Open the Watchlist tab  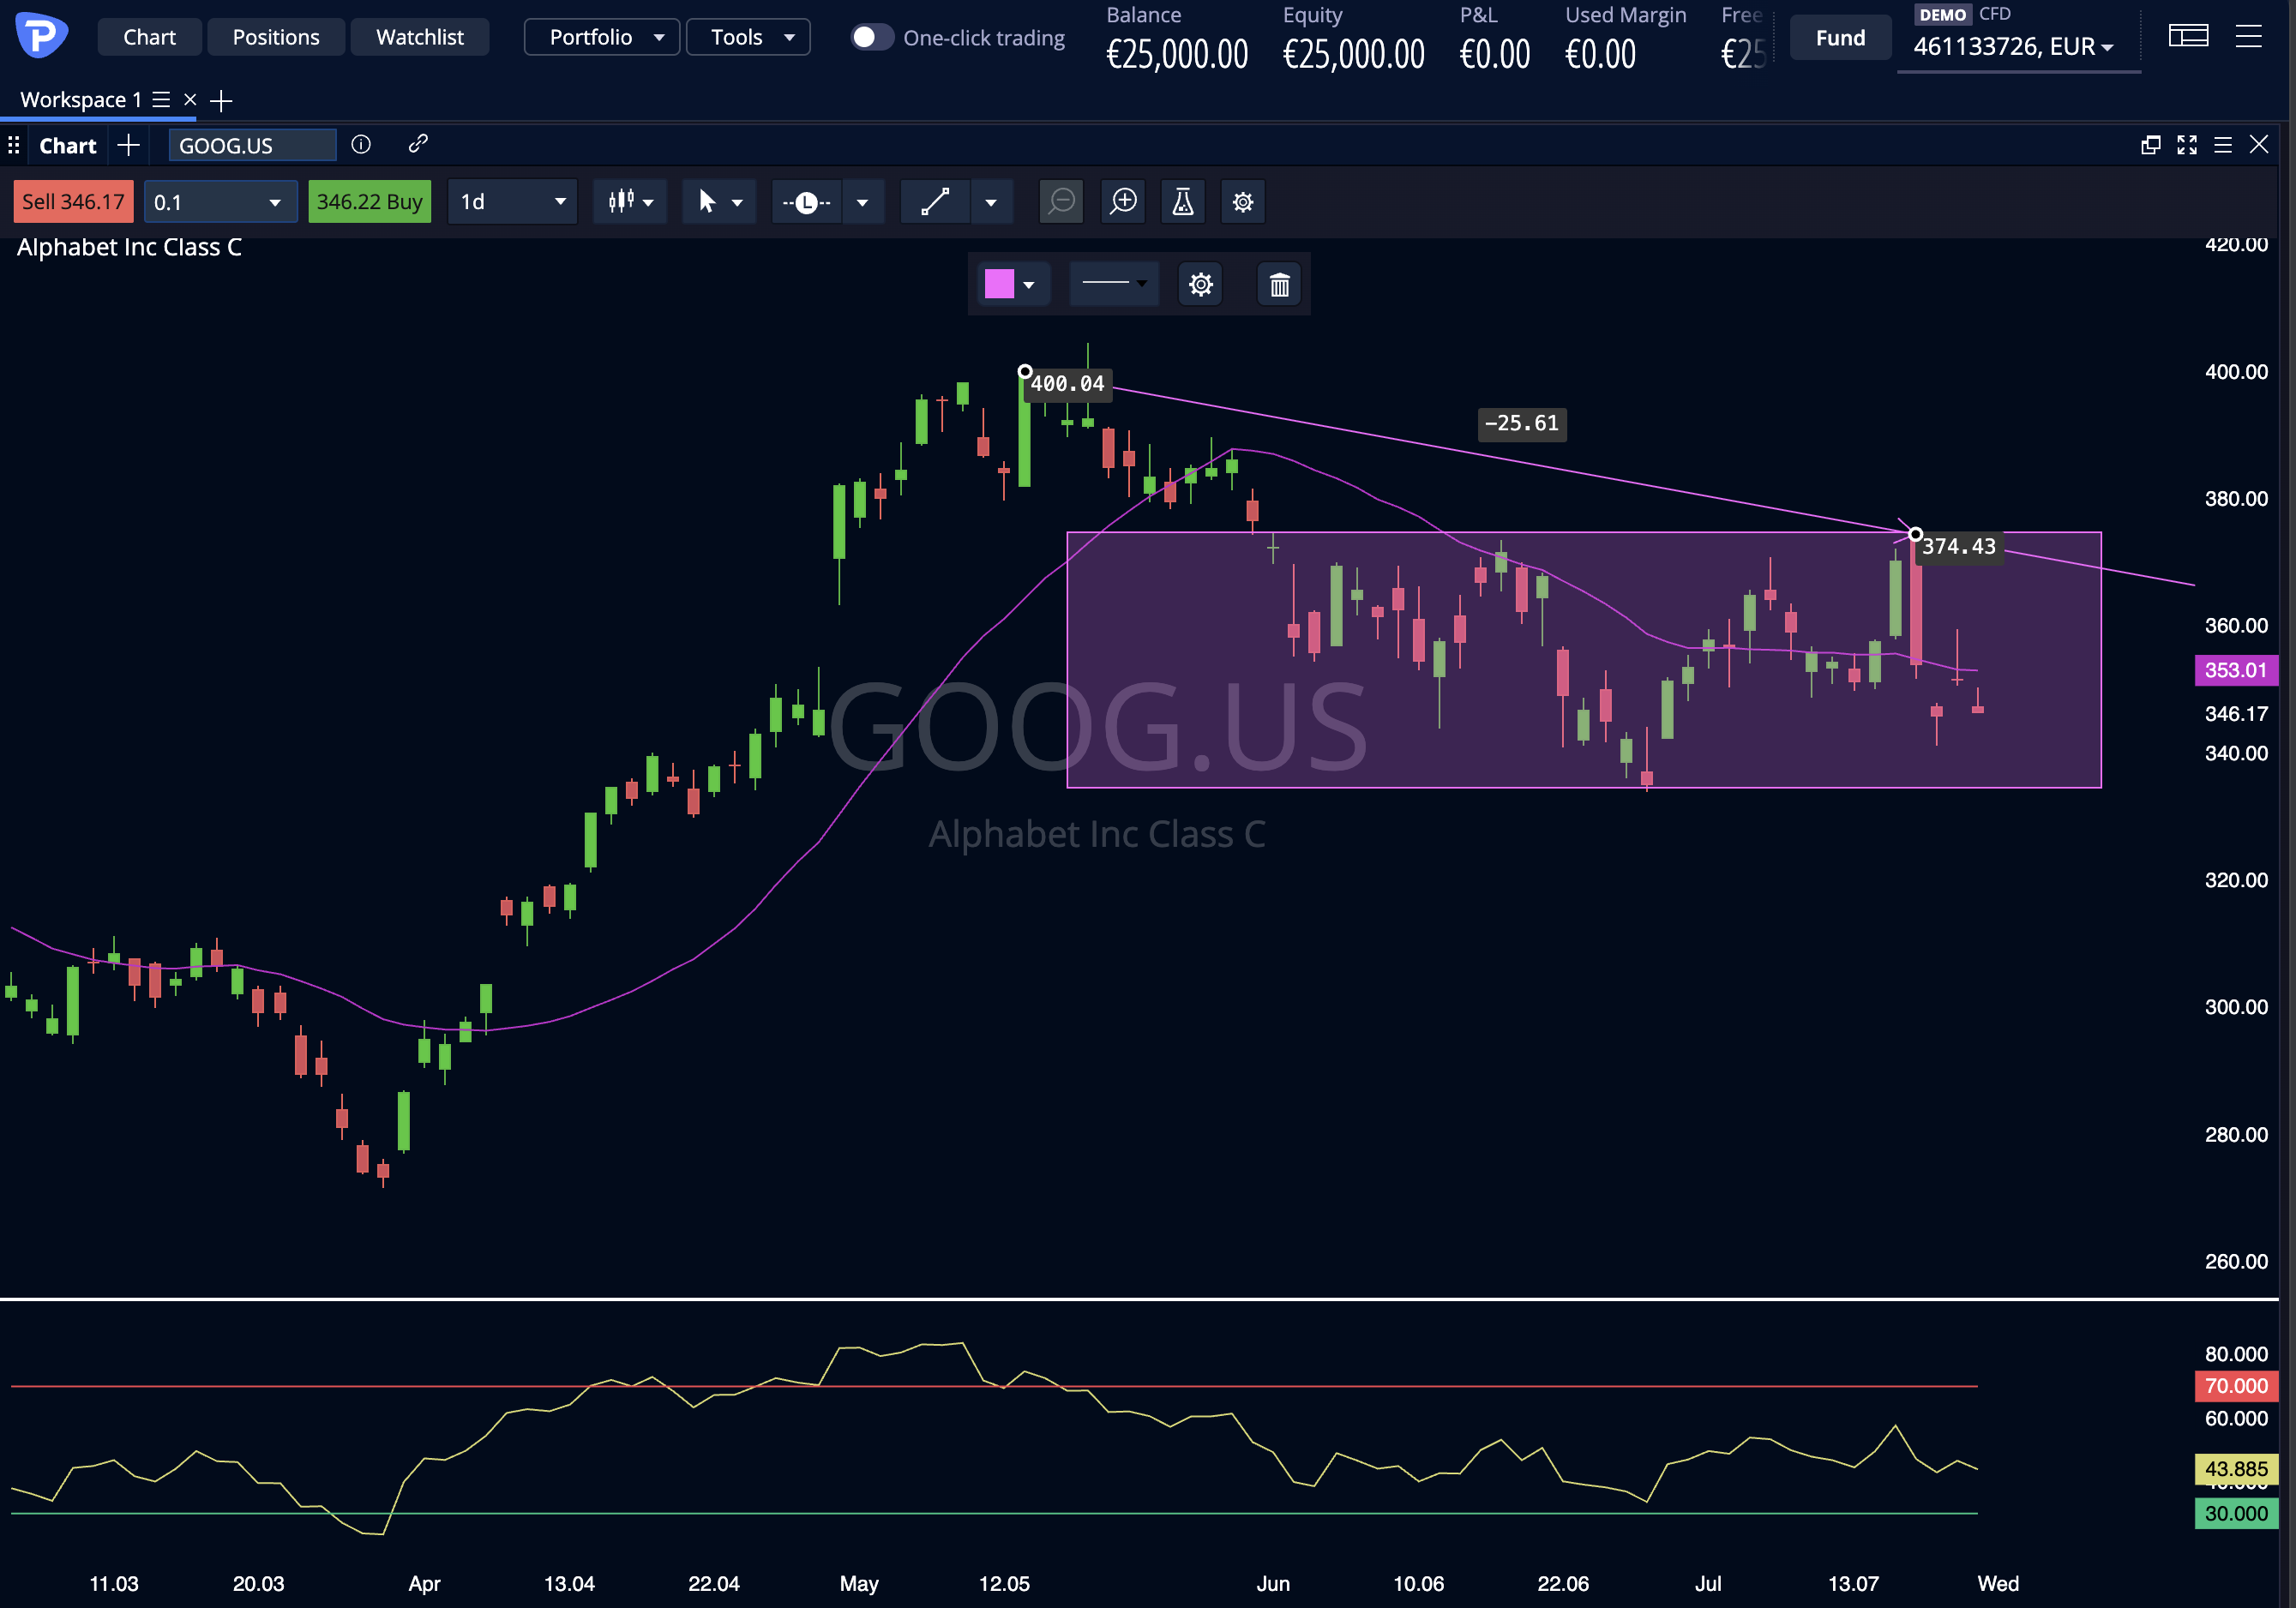[420, 37]
